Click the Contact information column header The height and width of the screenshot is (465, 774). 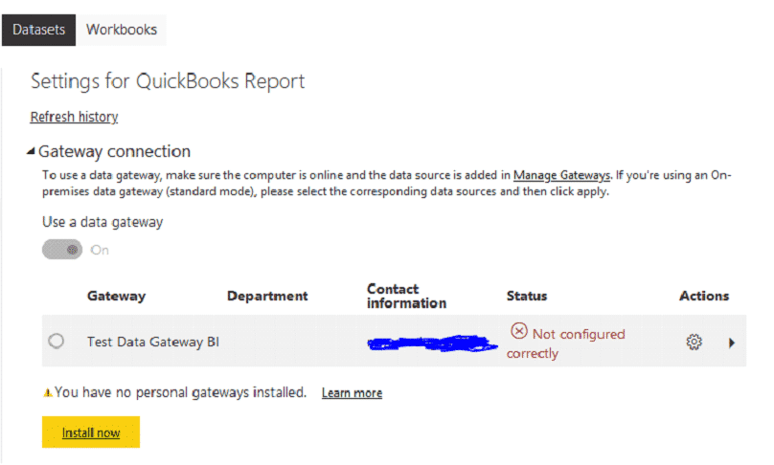[407, 296]
